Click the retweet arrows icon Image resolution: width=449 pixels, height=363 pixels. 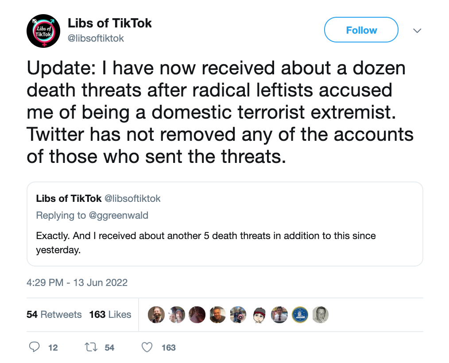coord(90,348)
